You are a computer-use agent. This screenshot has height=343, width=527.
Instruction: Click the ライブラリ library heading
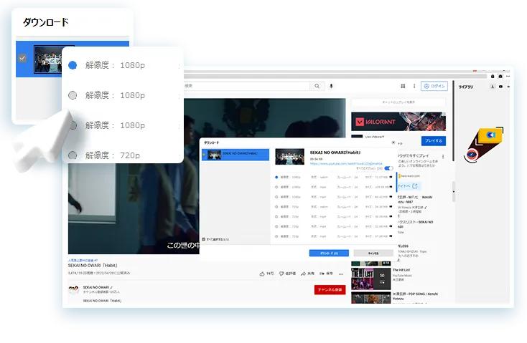pyautogui.click(x=466, y=87)
